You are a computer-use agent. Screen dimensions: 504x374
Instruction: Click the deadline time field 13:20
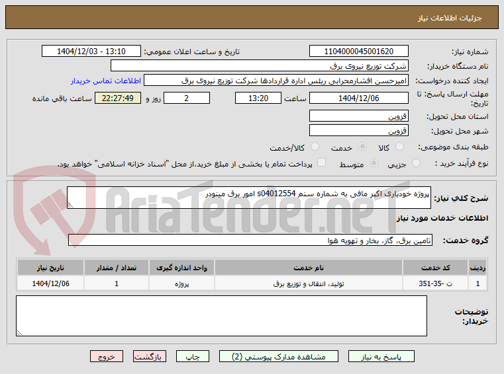pyautogui.click(x=258, y=98)
